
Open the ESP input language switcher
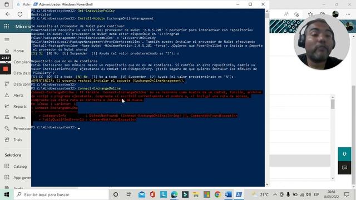[x=317, y=194]
